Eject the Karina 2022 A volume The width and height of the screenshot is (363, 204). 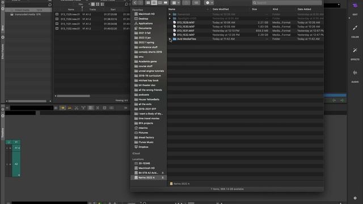point(163,177)
